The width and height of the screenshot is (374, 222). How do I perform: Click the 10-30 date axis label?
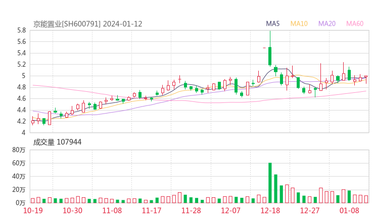click(x=72, y=210)
